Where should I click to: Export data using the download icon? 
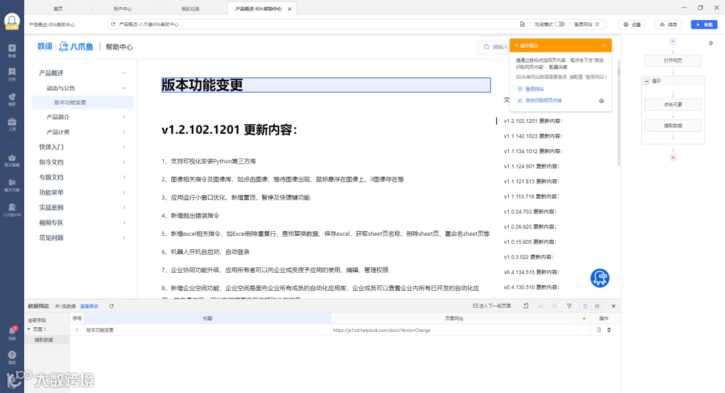pyautogui.click(x=541, y=306)
